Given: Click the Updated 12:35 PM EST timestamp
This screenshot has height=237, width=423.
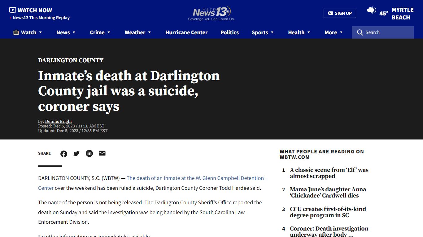Looking at the screenshot, I should tap(73, 131).
